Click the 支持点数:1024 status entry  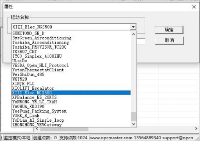point(74,138)
